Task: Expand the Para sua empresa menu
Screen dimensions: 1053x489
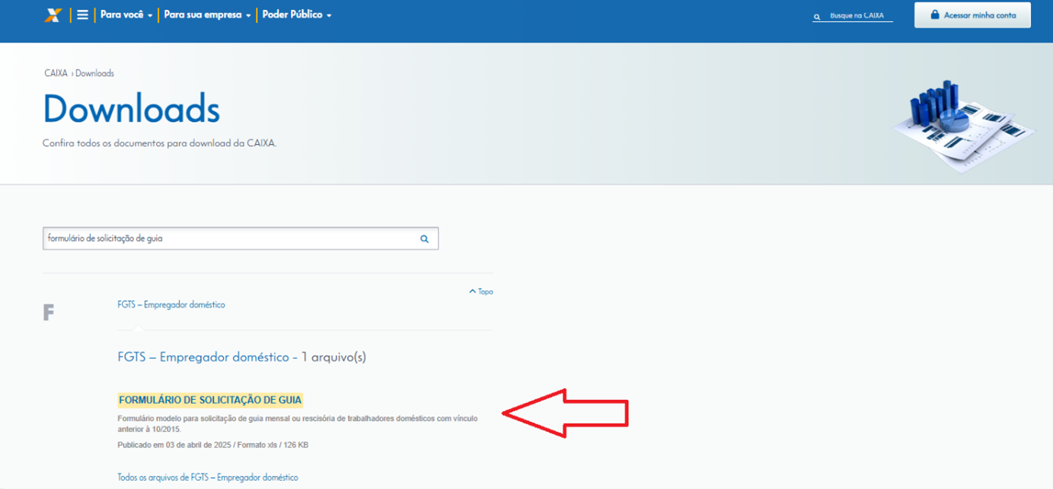Action: pyautogui.click(x=207, y=14)
